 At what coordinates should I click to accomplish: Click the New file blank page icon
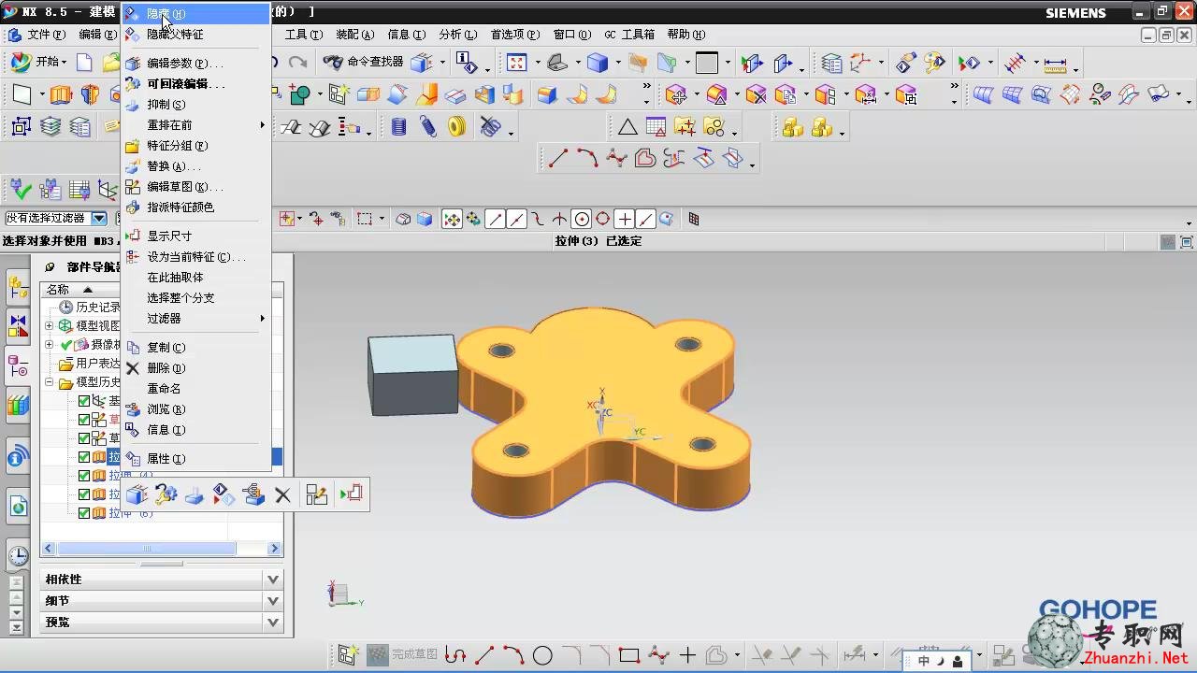(x=84, y=63)
